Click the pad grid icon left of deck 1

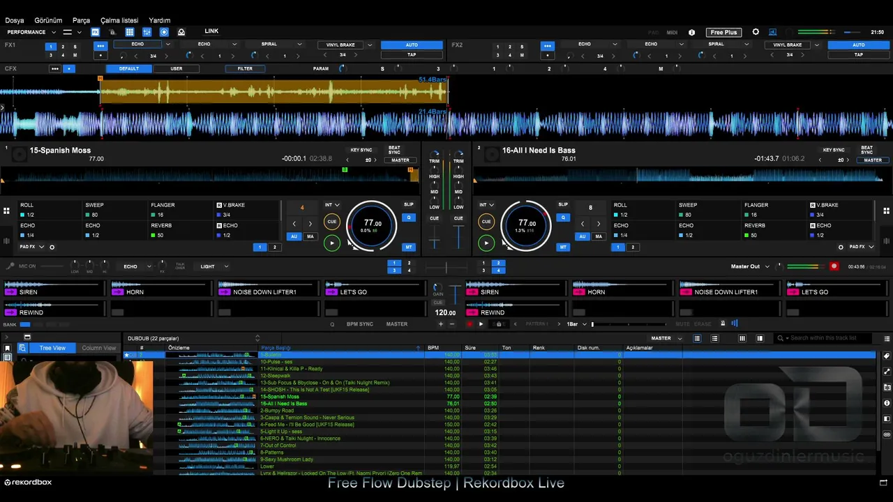6,211
